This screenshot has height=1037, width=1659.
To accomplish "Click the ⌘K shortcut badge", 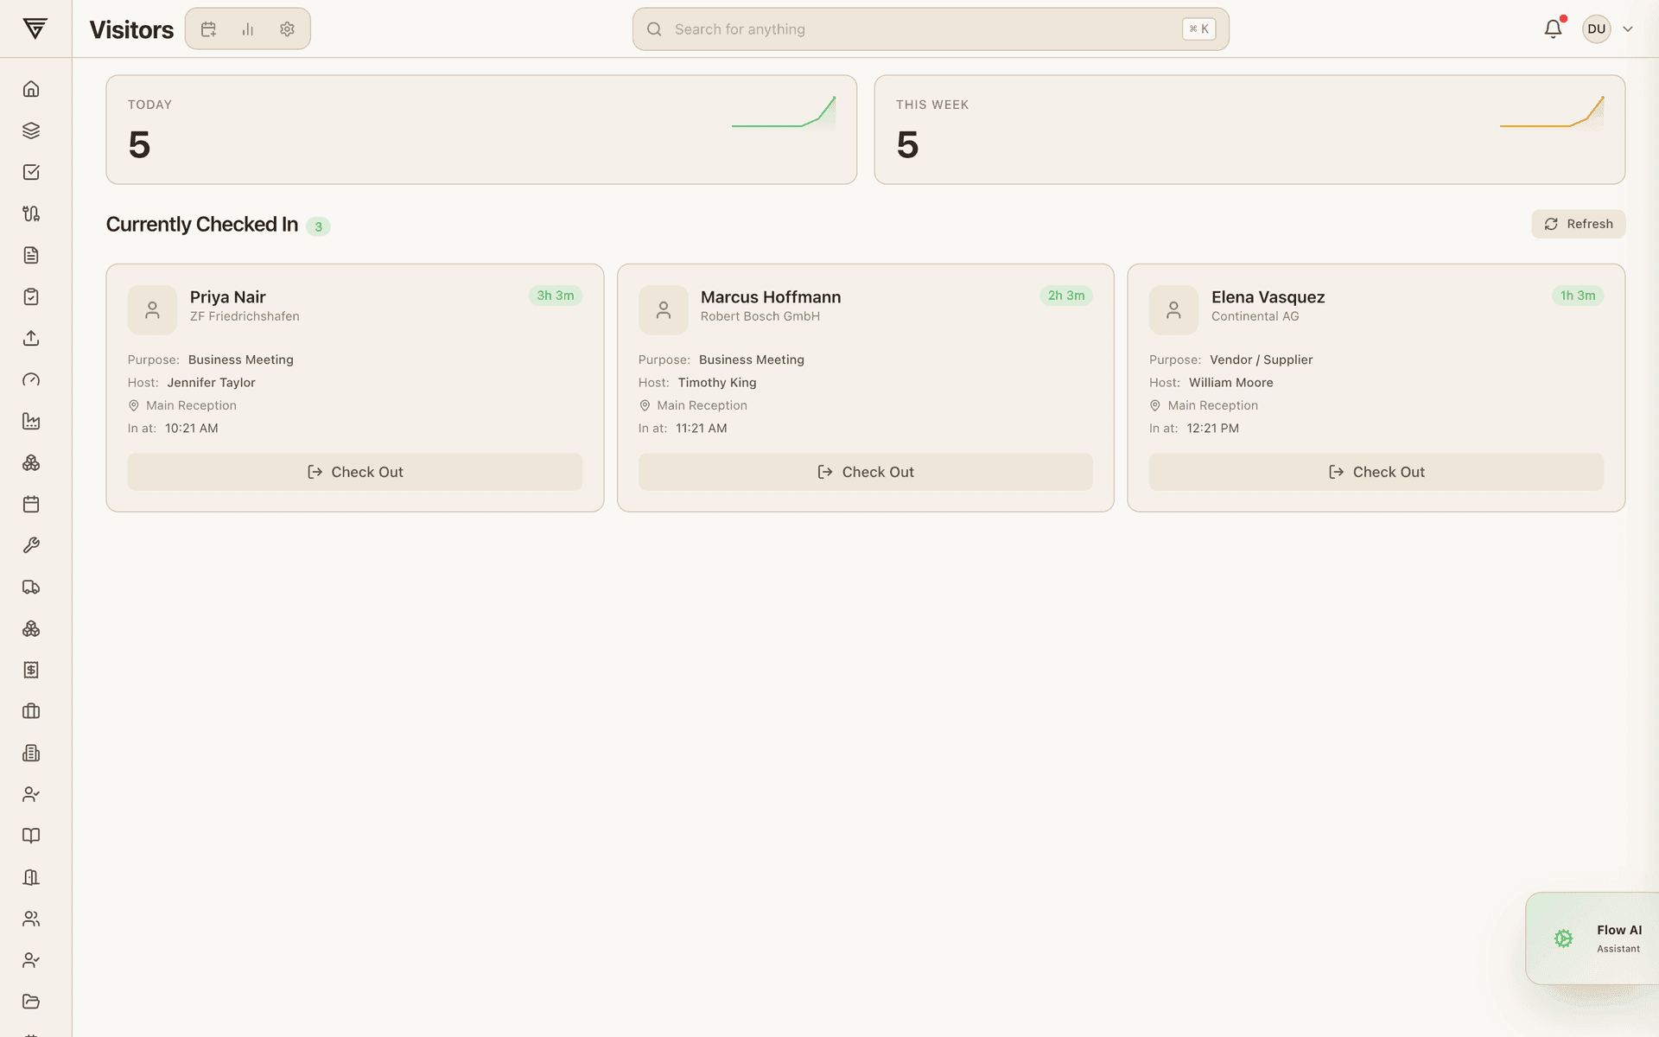I will tap(1198, 29).
